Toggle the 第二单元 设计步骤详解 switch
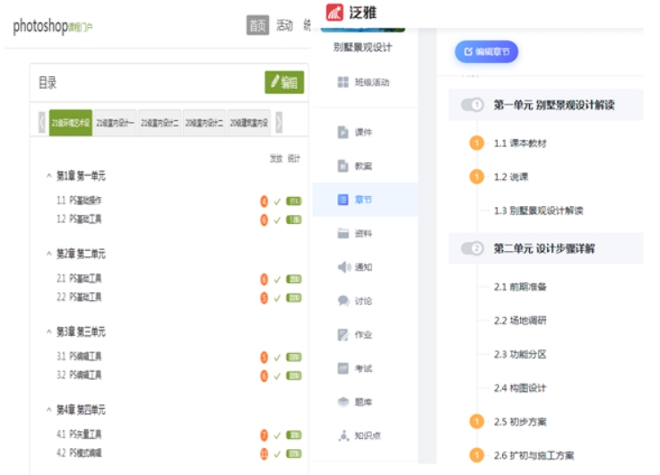660x475 pixels. tap(472, 248)
